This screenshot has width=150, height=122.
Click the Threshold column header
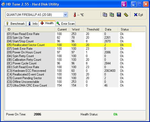tap(93, 29)
